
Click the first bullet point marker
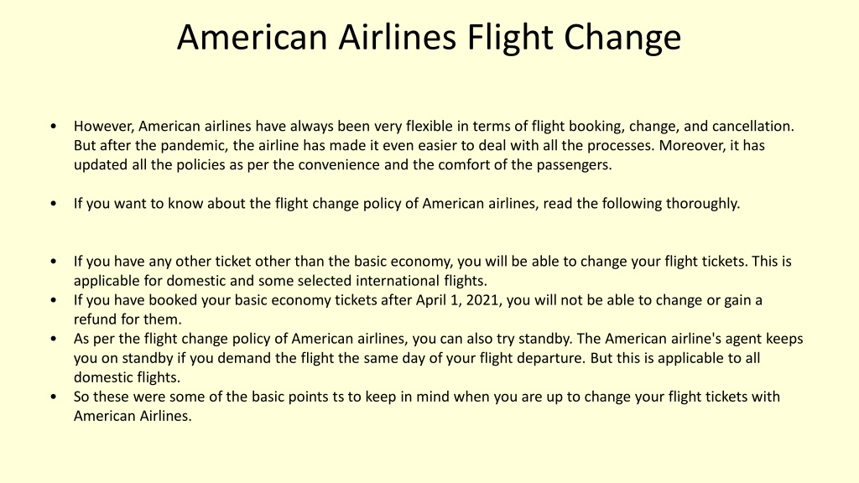[53, 127]
